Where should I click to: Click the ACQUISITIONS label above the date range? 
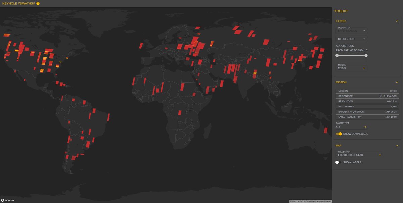pyautogui.click(x=345, y=46)
